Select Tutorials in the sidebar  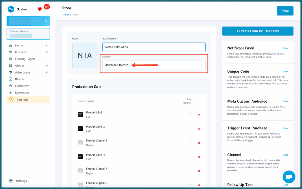click(x=22, y=100)
